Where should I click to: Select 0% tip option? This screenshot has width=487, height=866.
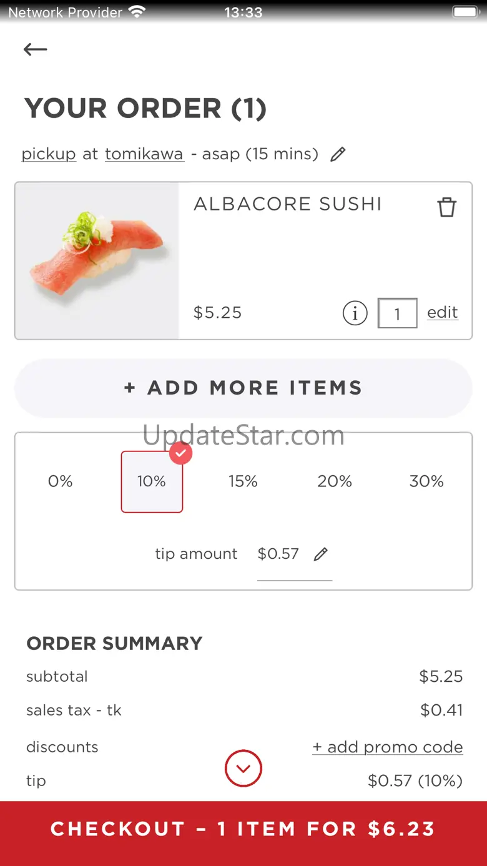(61, 481)
